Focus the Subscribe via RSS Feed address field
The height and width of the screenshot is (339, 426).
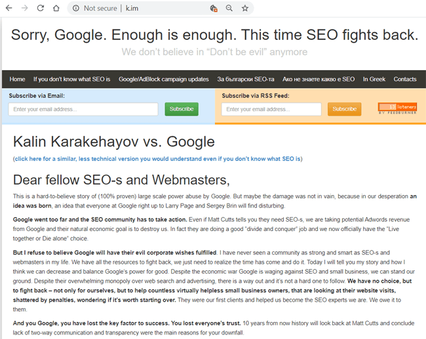coord(271,109)
